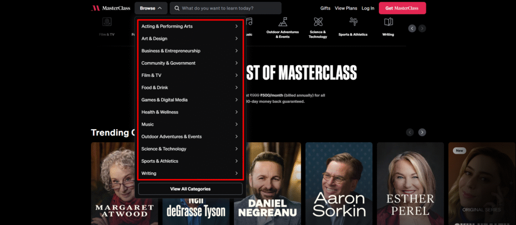This screenshot has height=225, width=516.
Task: Open the View Plans link
Action: 346,8
